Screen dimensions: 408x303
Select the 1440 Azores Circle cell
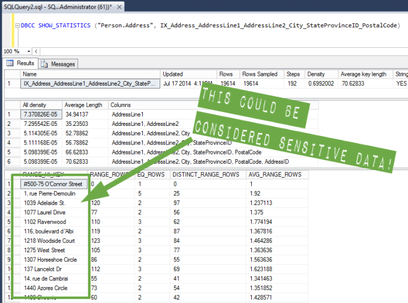click(54, 288)
